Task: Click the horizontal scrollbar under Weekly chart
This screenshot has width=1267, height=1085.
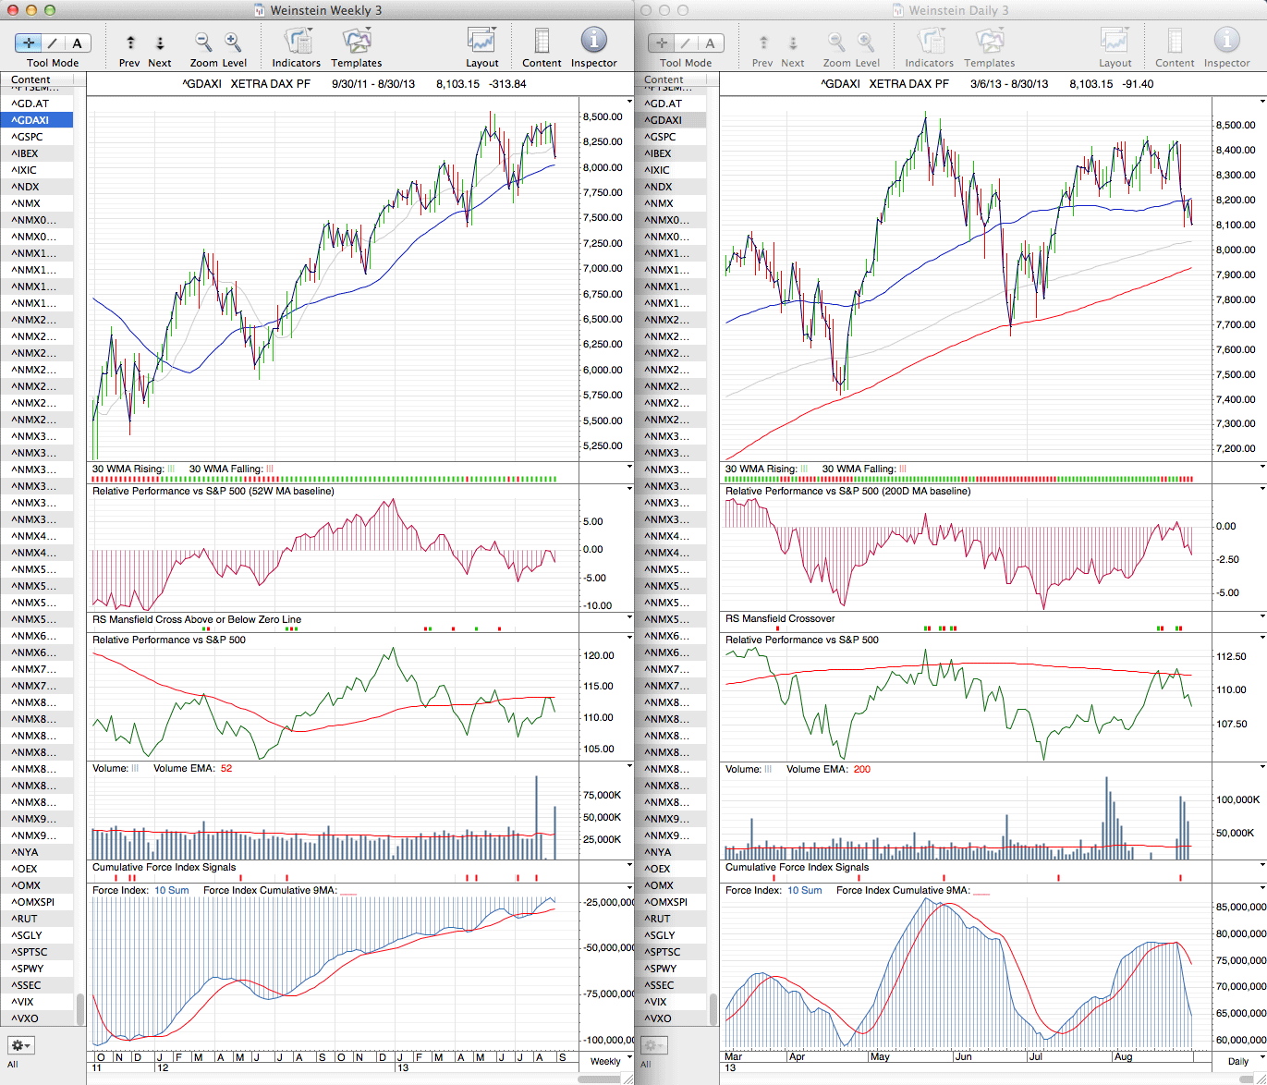Action: 601,1079
